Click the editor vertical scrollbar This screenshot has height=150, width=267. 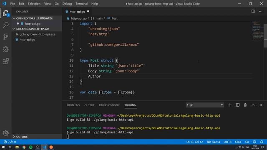265,36
